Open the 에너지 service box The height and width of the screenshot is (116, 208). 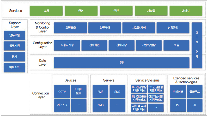coord(185,11)
